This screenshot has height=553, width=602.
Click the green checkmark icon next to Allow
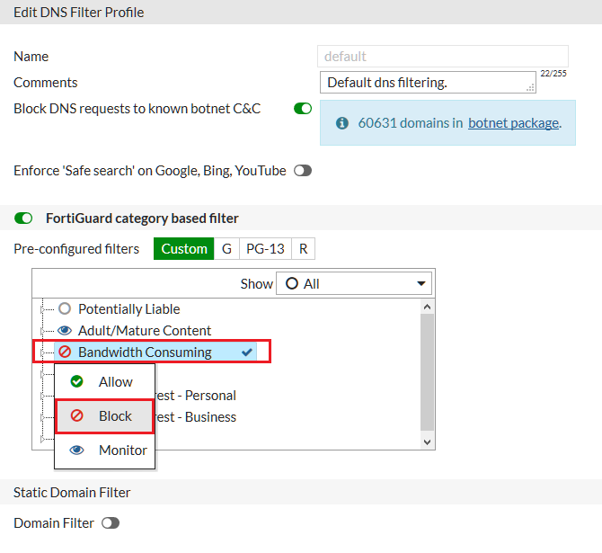[76, 381]
